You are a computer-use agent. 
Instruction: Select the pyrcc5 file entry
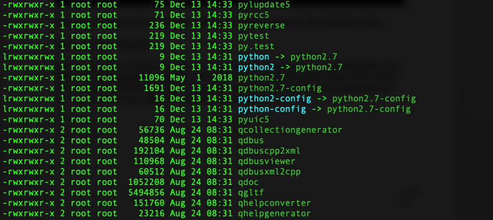pos(254,15)
